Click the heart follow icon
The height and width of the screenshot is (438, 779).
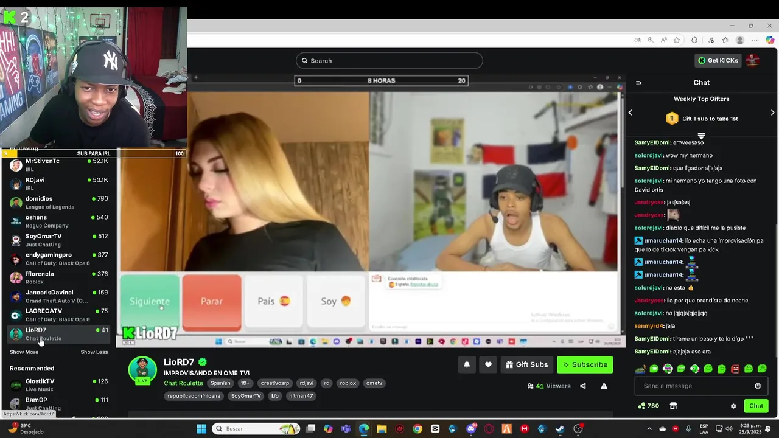click(488, 364)
